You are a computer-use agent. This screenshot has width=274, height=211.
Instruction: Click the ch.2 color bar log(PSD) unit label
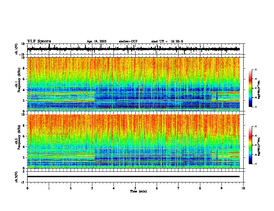pos(259,147)
